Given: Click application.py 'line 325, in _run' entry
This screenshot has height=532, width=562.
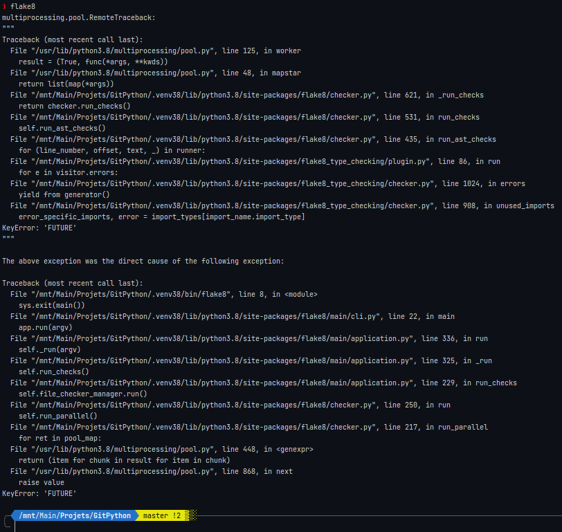Looking at the screenshot, I should click(x=251, y=360).
